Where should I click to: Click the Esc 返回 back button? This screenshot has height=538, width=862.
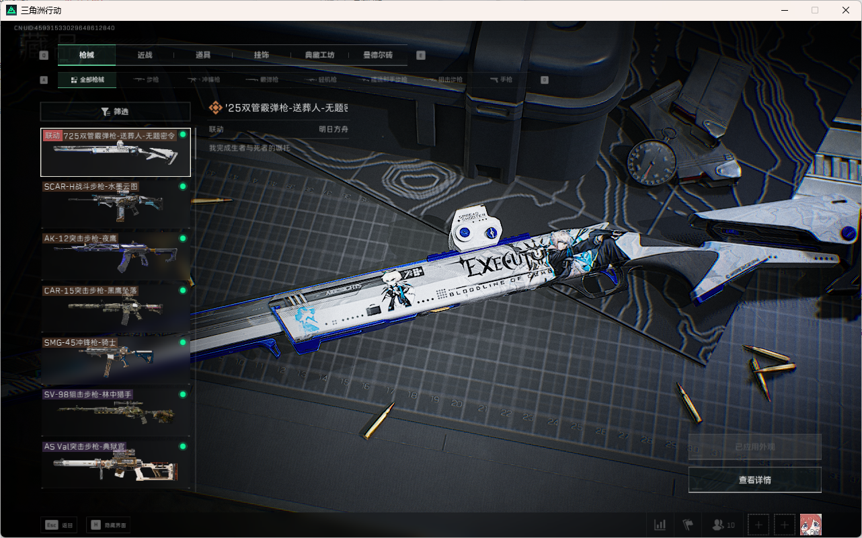59,525
